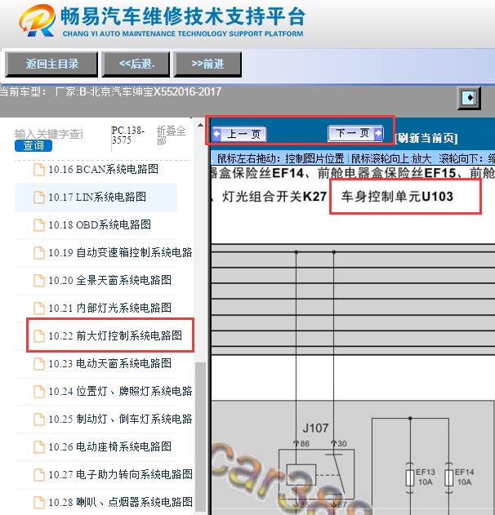495x515 pixels.
Task: Collapse all with 折叠全部
Action: pyautogui.click(x=171, y=135)
